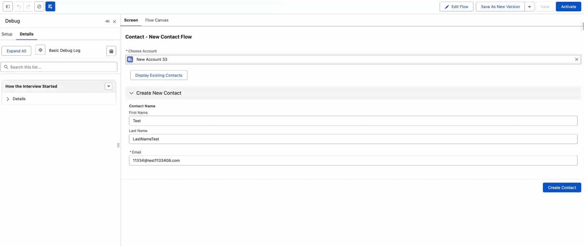
Task: Toggle the left toolbox panel icon
Action: click(8, 6)
